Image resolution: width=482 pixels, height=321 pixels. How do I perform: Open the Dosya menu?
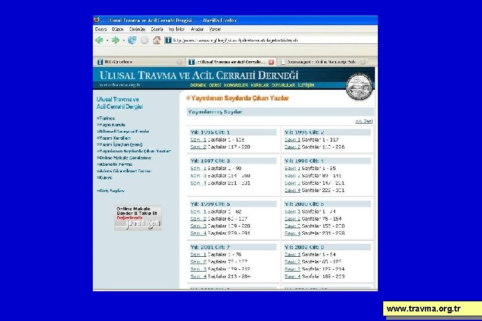(101, 29)
